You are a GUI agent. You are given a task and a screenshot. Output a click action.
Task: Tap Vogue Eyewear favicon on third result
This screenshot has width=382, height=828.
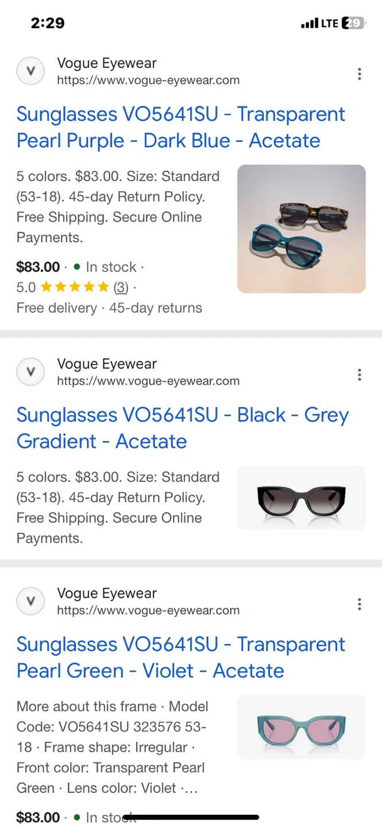pyautogui.click(x=31, y=601)
